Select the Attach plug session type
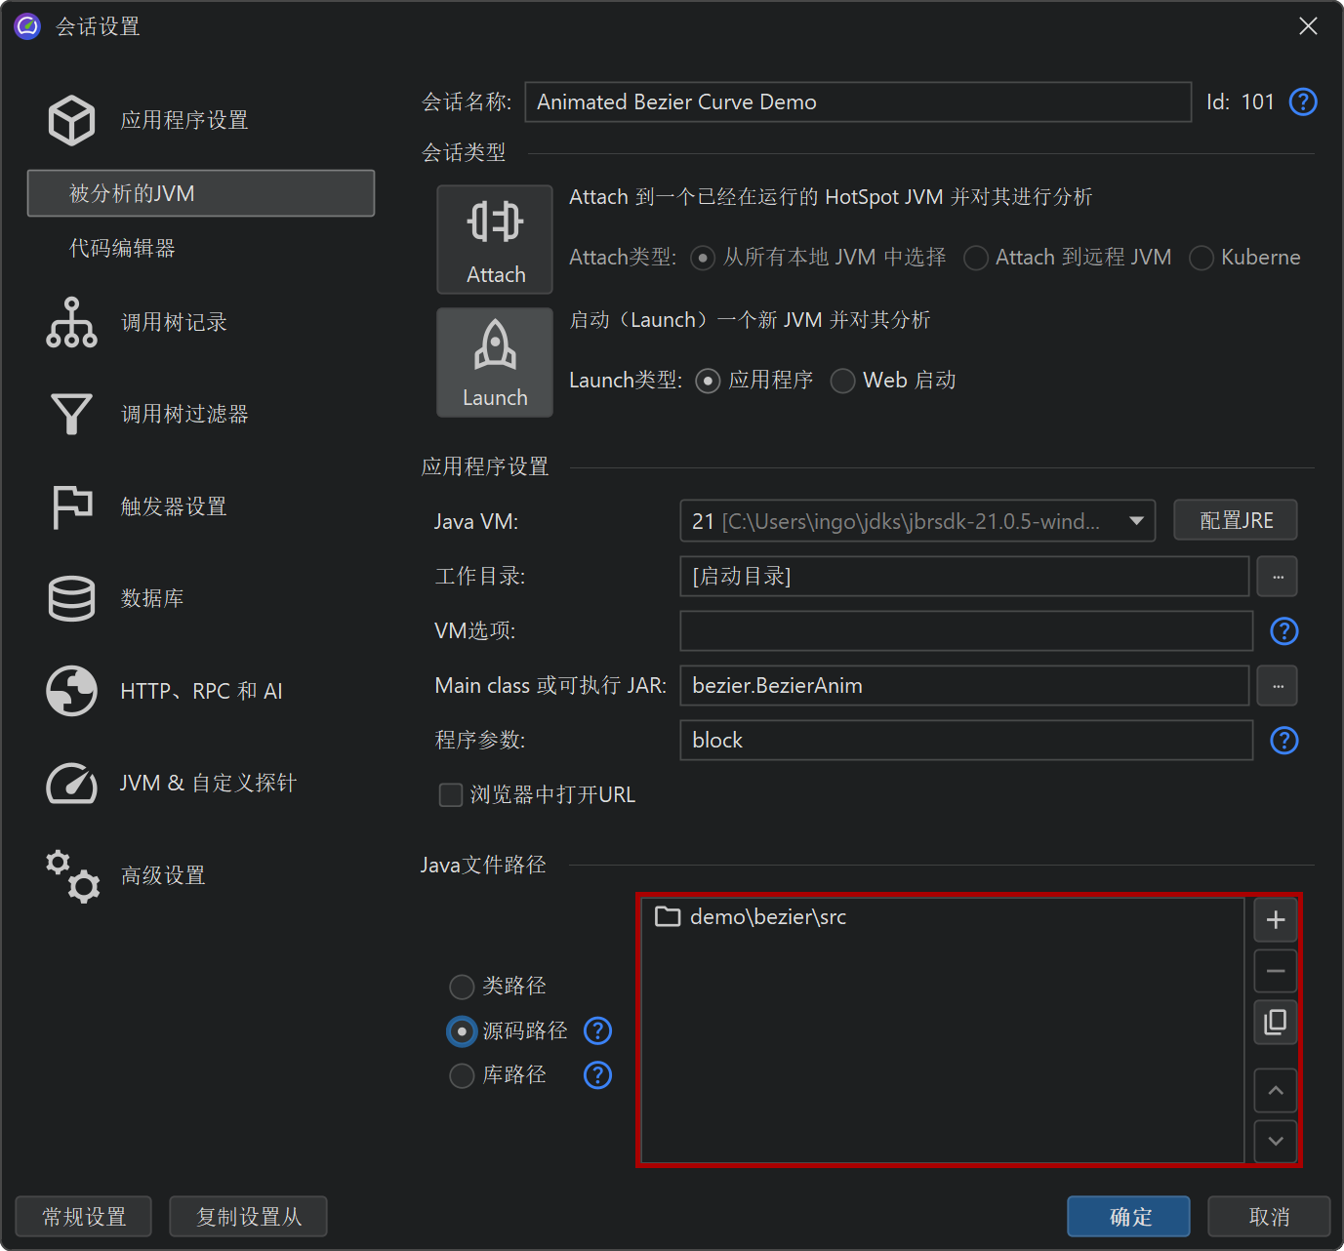This screenshot has width=1344, height=1251. [x=495, y=240]
